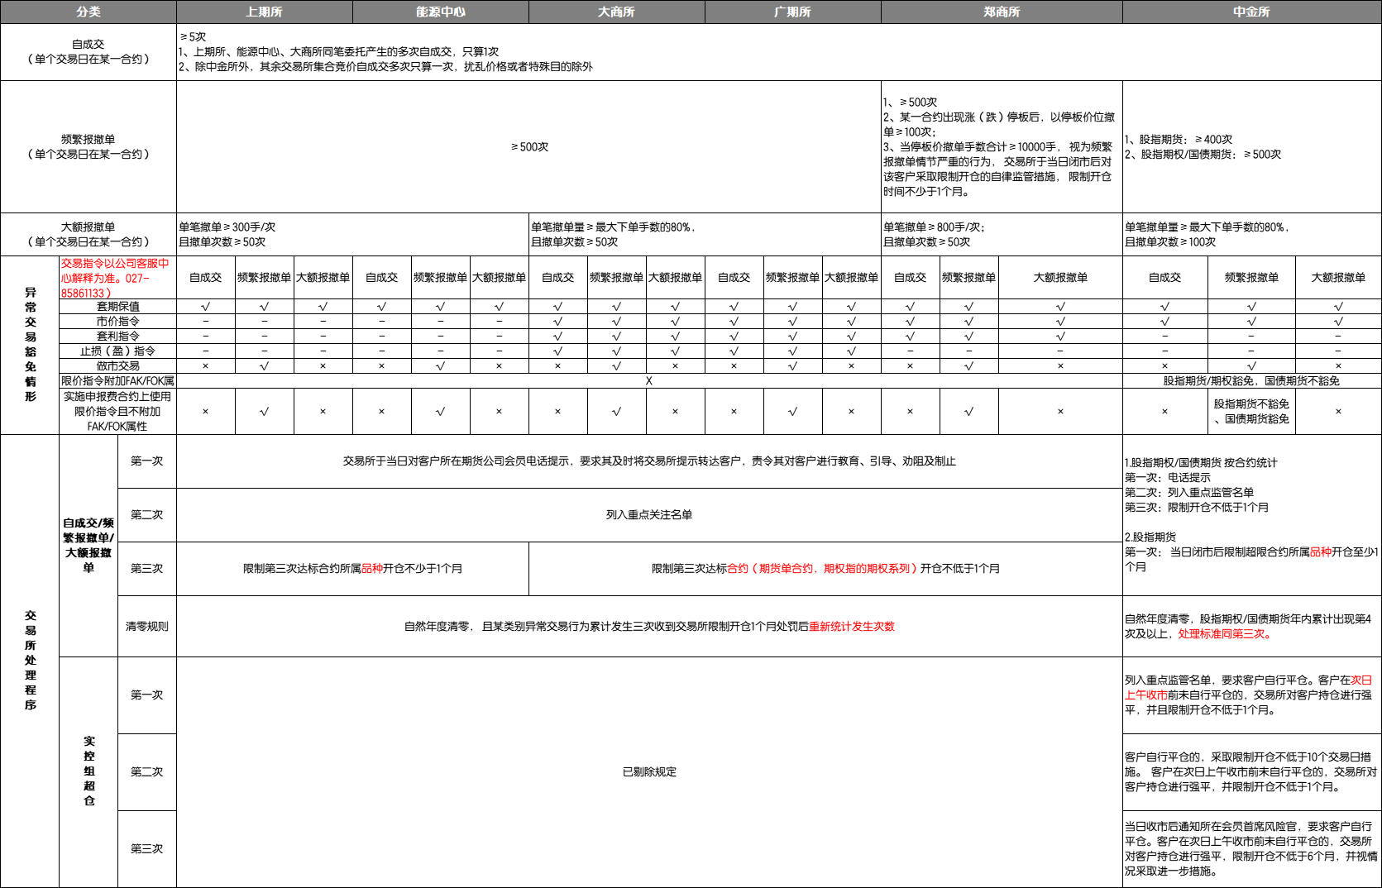Click the 列入重点关注名单 cell
1382x888 pixels.
coord(649,515)
